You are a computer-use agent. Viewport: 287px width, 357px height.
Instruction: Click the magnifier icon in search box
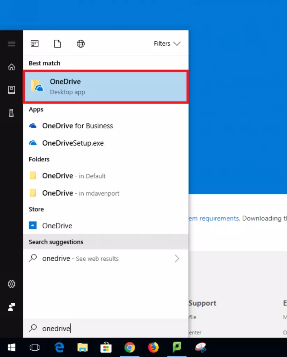[x=33, y=328]
